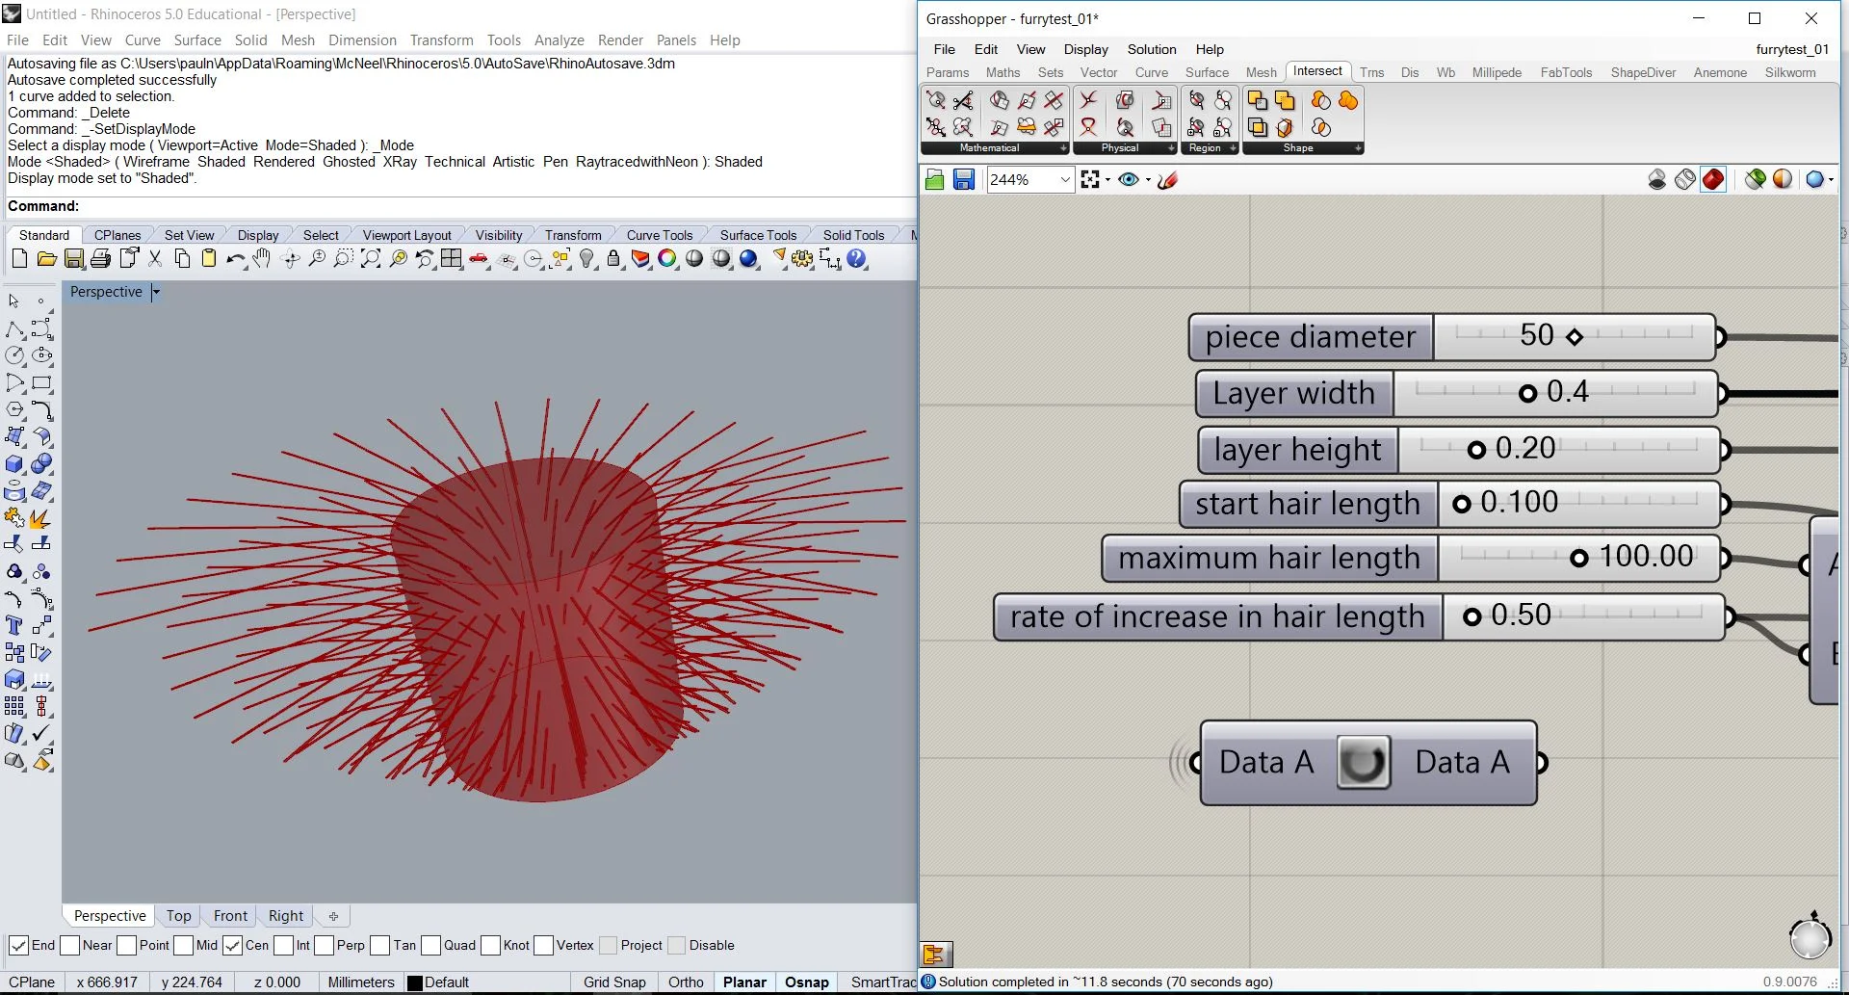
Task: Click the light bulb show/hide icon
Action: (587, 258)
